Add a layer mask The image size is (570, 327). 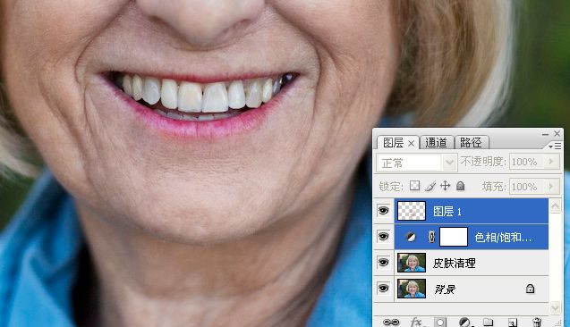(x=440, y=323)
